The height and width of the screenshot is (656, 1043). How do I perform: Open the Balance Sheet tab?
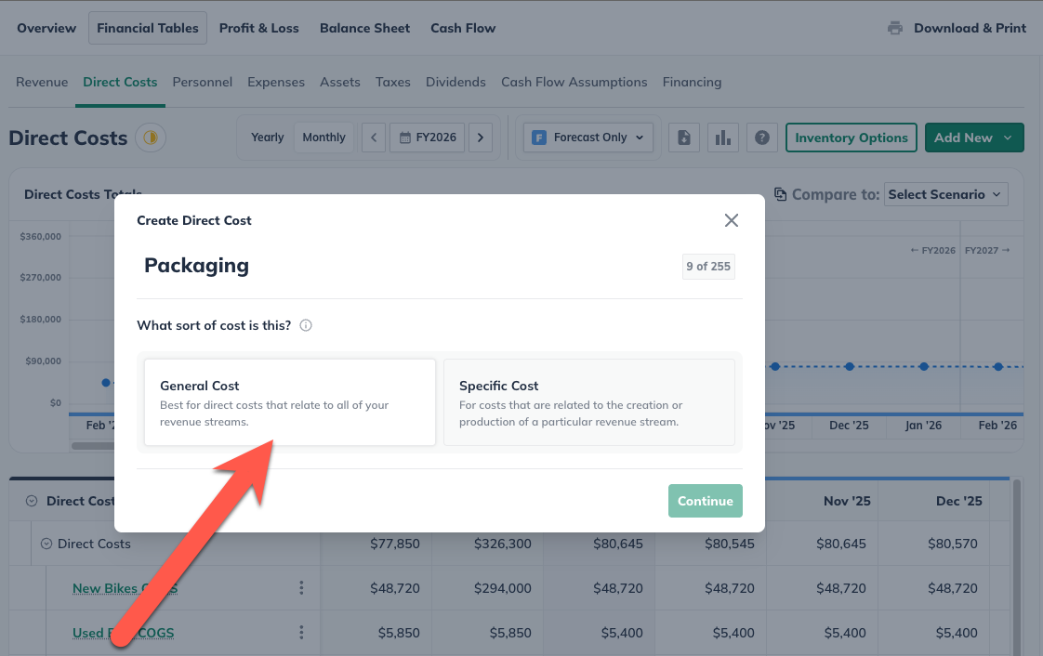pos(364,28)
